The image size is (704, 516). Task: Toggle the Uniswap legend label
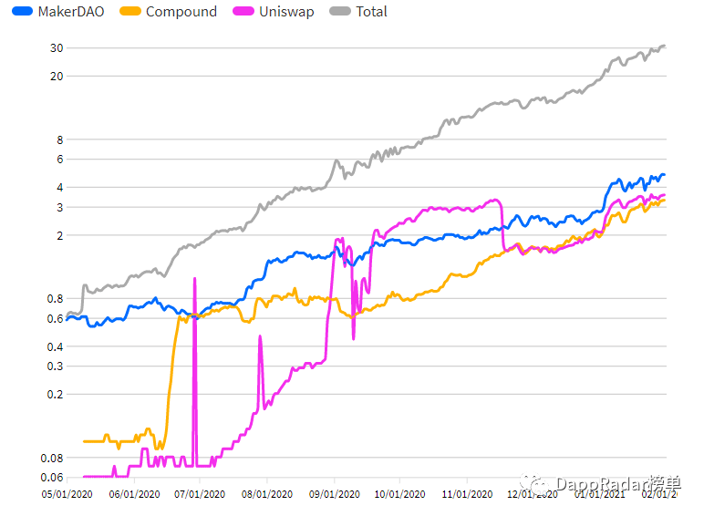tap(286, 12)
